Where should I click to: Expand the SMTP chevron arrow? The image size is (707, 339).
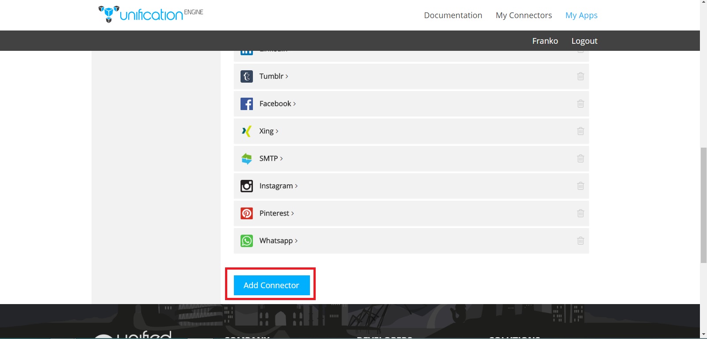[x=281, y=159]
